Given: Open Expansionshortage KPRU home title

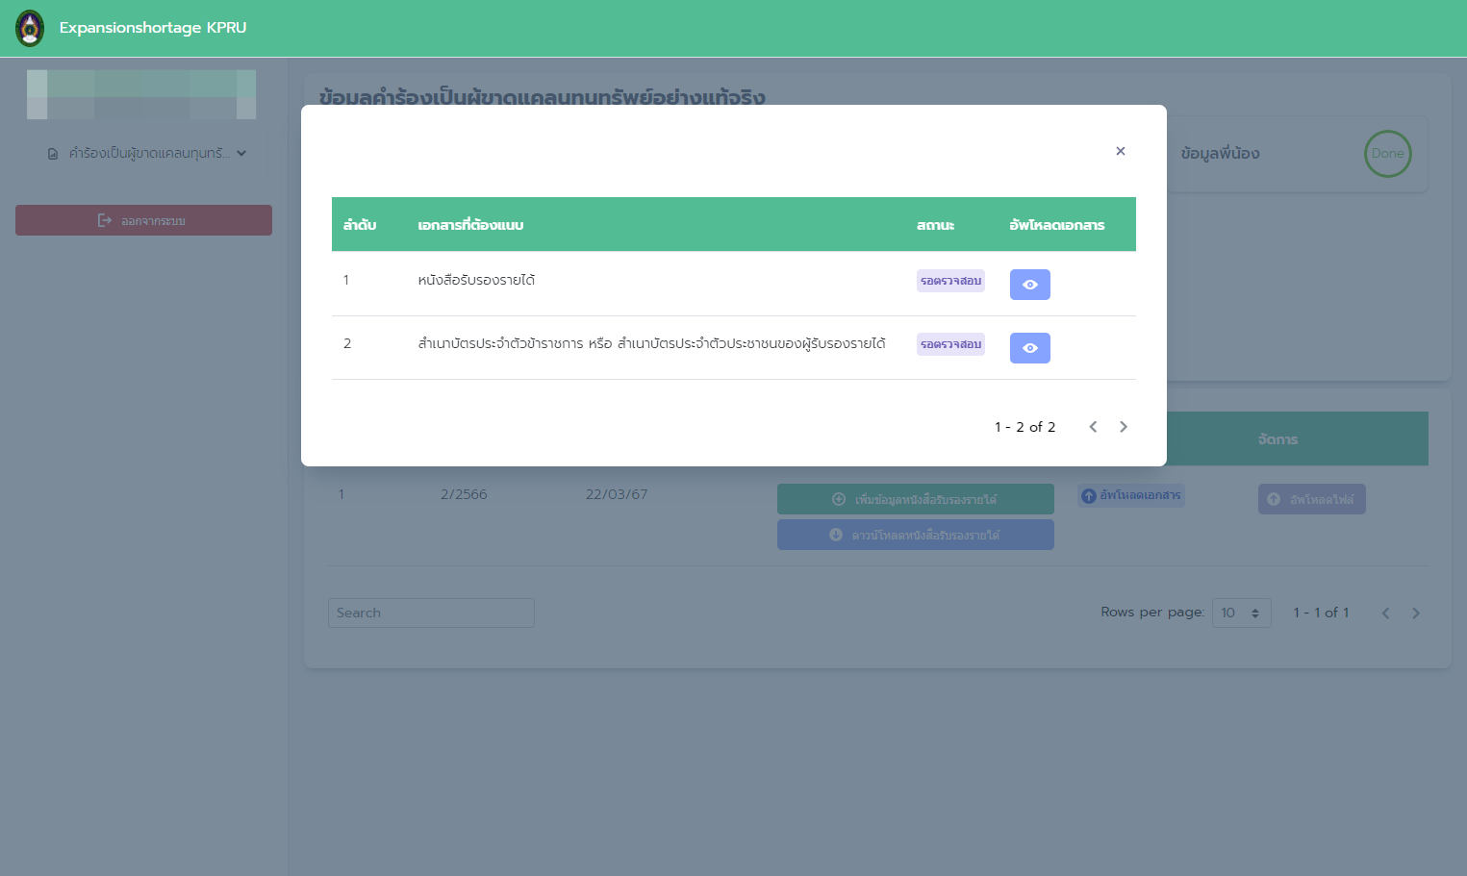Looking at the screenshot, I should [x=153, y=28].
